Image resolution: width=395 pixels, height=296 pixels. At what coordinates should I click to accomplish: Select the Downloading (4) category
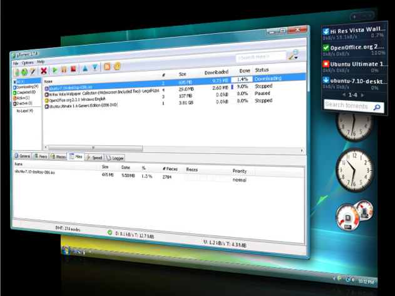[x=26, y=87]
